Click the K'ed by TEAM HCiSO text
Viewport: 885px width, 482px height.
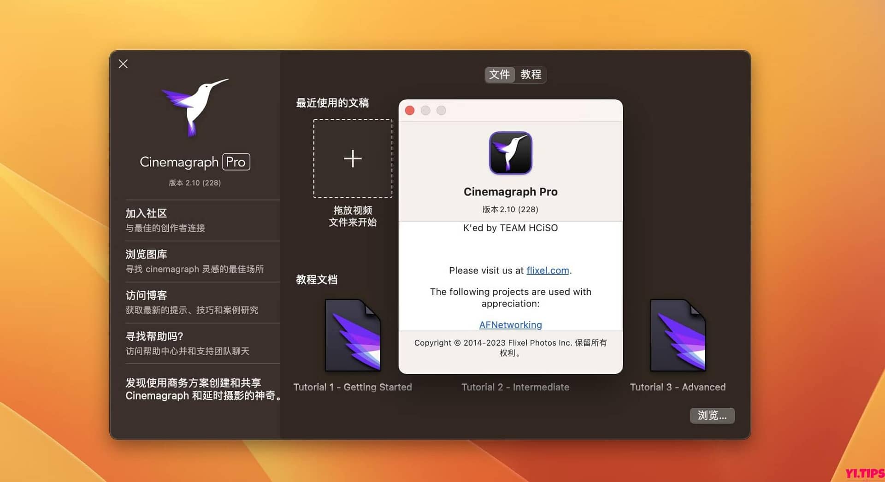[x=510, y=228]
